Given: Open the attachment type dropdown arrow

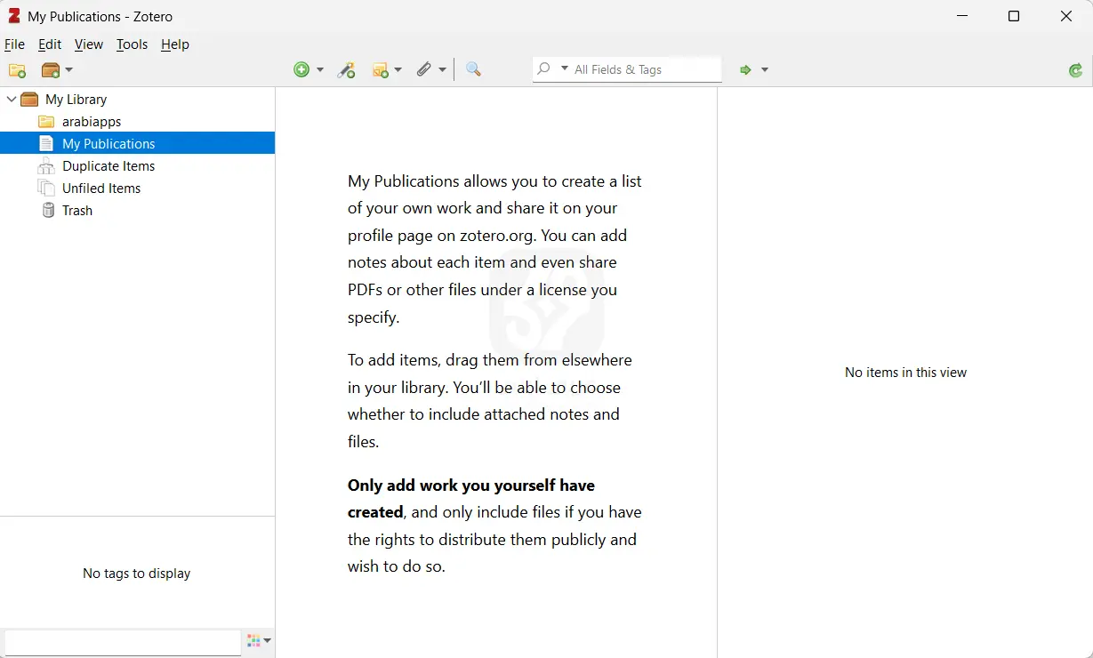Looking at the screenshot, I should point(441,69).
